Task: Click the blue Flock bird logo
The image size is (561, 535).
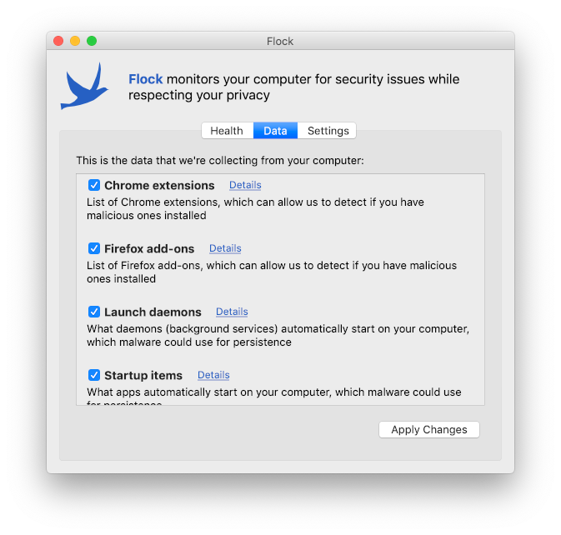Action: coord(84,86)
